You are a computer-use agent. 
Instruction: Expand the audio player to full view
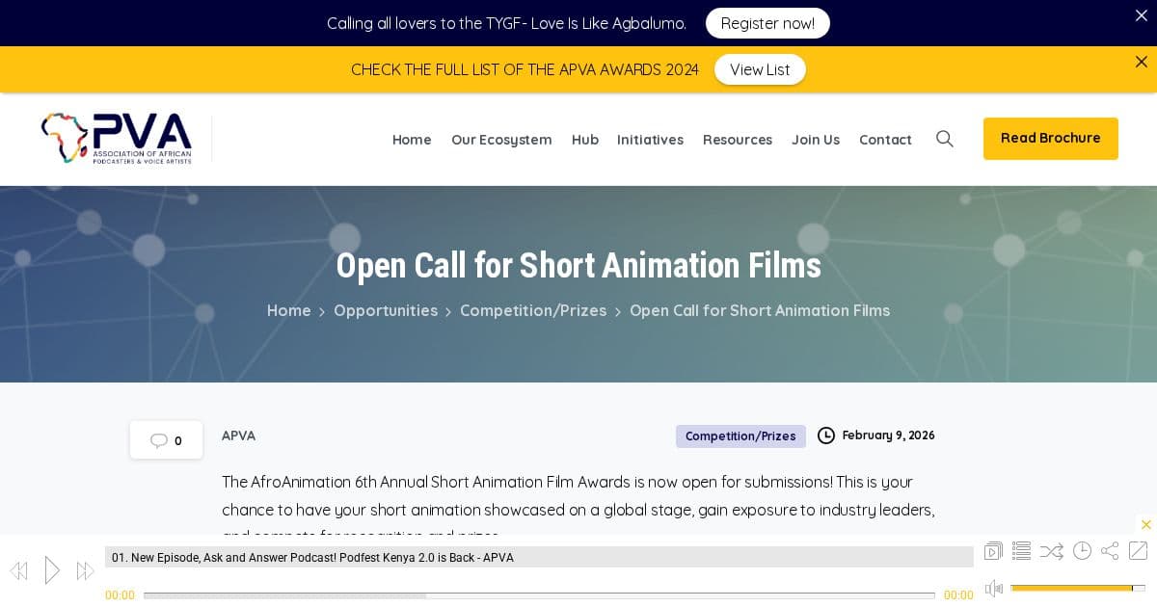[1138, 551]
